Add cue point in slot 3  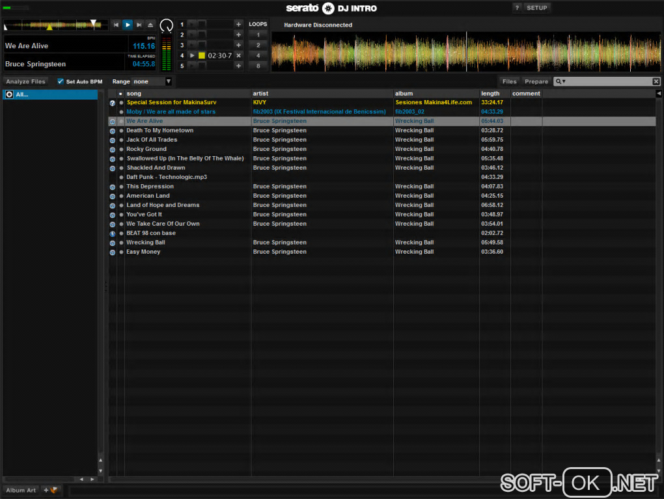[x=238, y=45]
